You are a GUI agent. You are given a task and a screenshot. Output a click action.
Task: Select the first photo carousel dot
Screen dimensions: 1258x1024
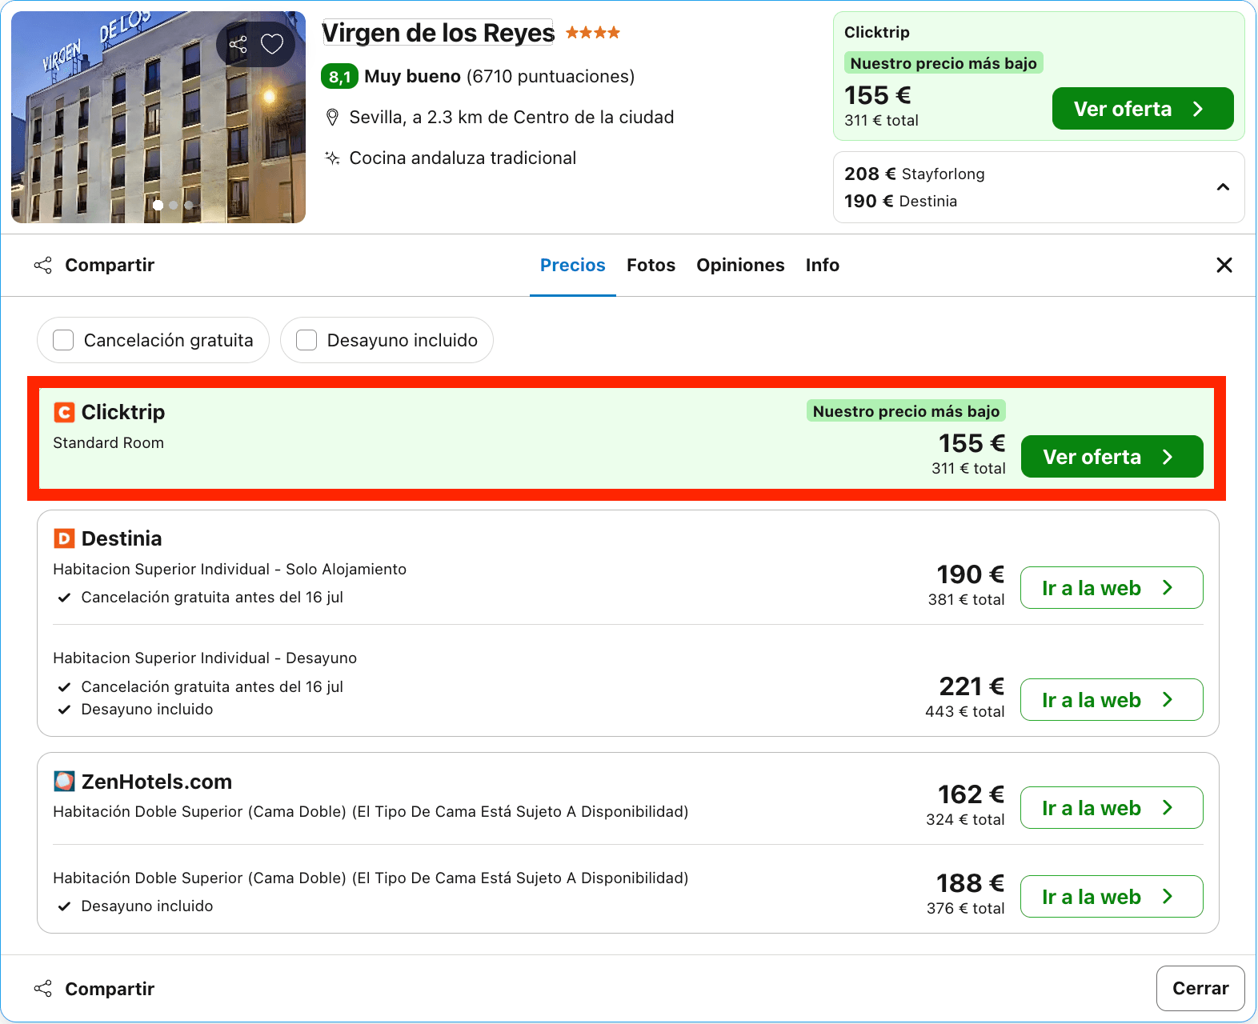coord(158,205)
